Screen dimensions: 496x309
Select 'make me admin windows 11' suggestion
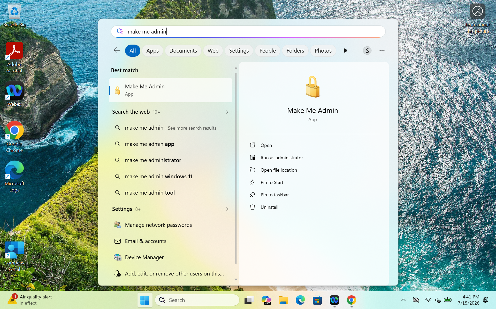[171, 177]
